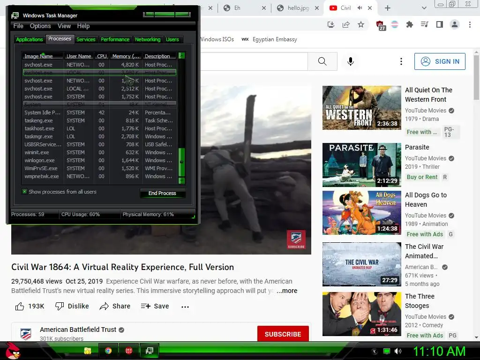The height and width of the screenshot is (360, 480).
Task: Toggle the Chrome side panel icon
Action: pyautogui.click(x=440, y=24)
